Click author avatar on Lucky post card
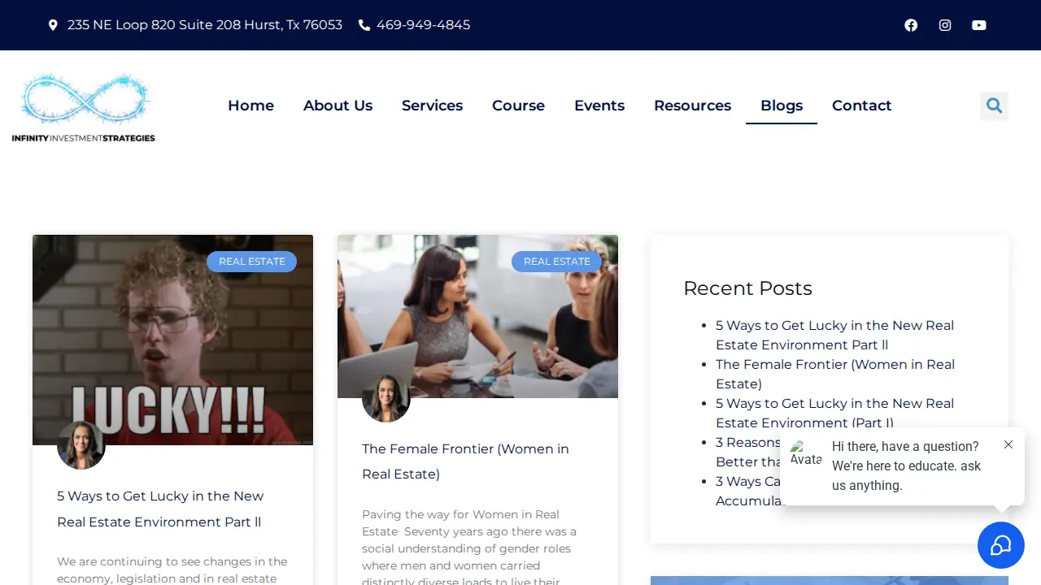The image size is (1041, 585). [x=81, y=445]
